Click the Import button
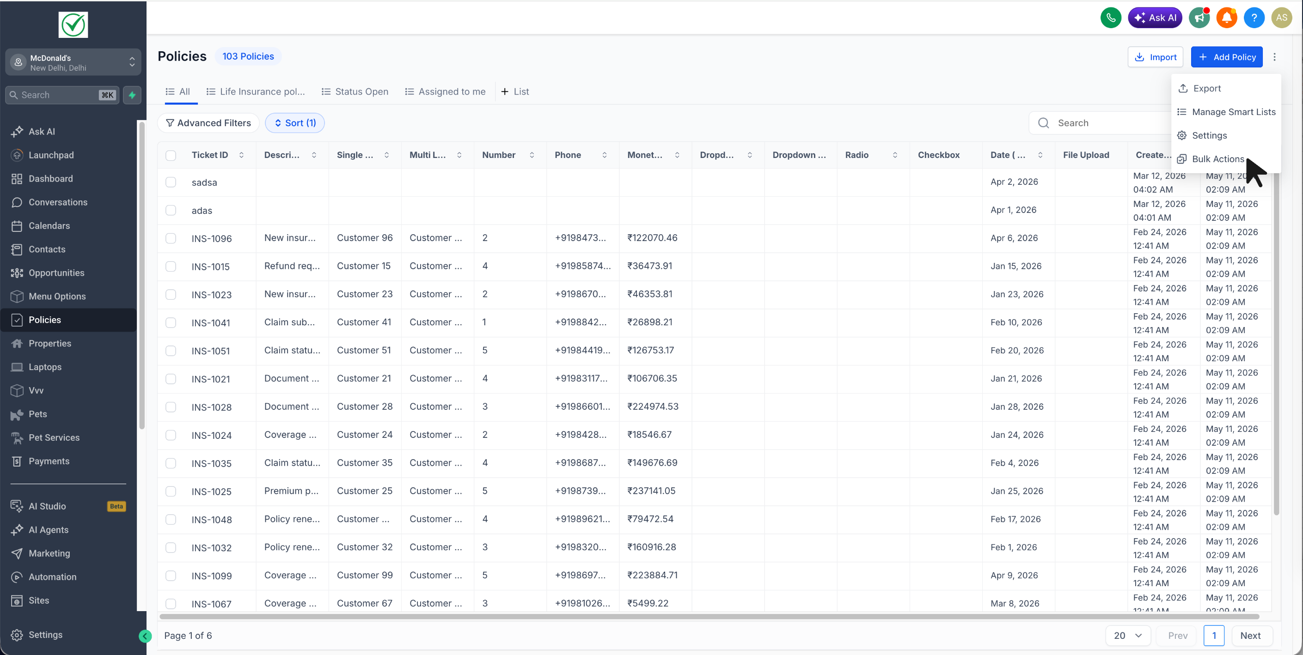 (1155, 57)
